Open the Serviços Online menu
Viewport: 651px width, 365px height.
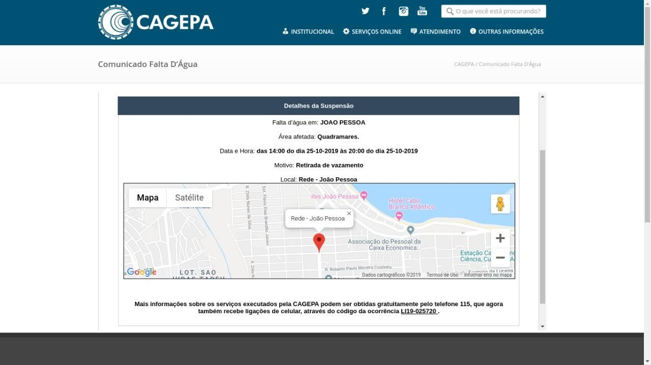(x=372, y=31)
